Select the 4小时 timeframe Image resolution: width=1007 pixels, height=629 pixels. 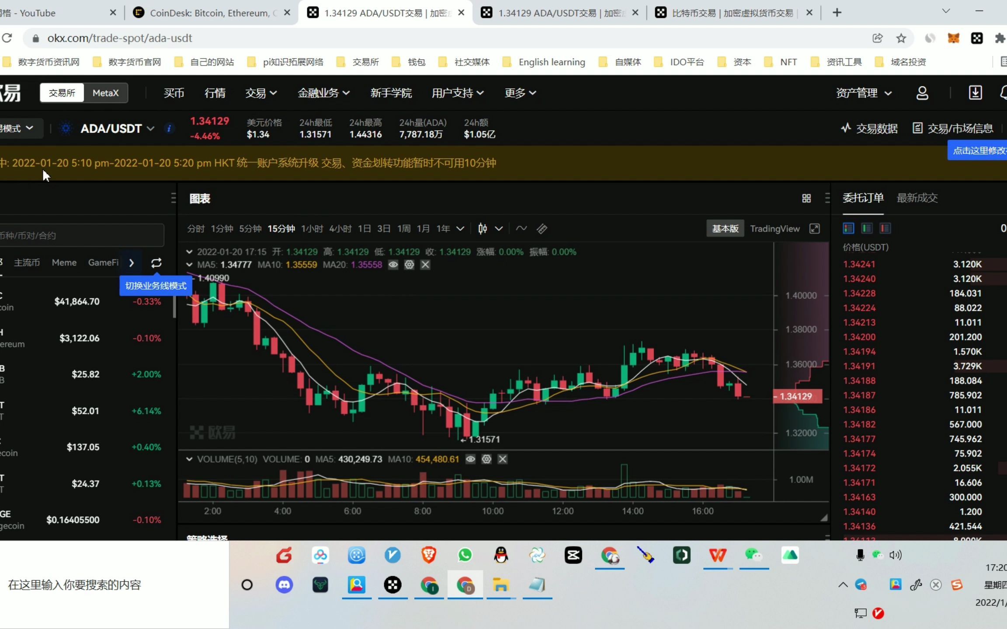point(340,228)
